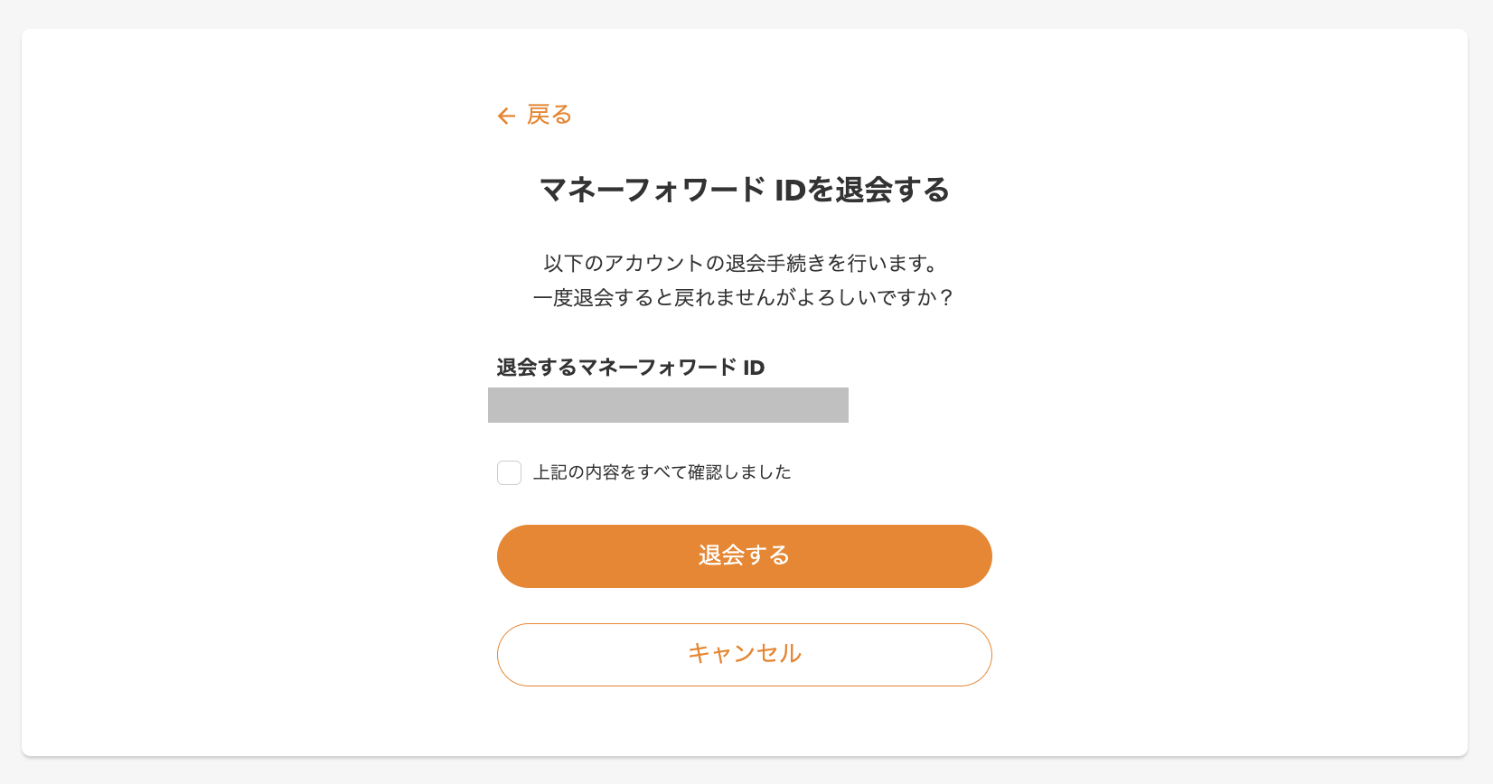Click the キャンセル button
The image size is (1493, 784).
click(x=745, y=655)
